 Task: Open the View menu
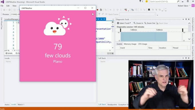click(14, 6)
